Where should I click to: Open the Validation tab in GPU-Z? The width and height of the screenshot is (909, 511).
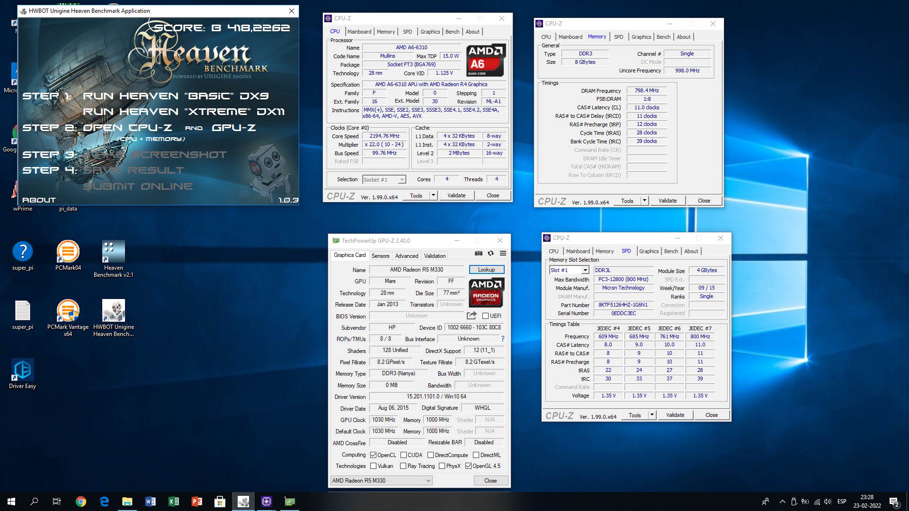[x=435, y=256]
